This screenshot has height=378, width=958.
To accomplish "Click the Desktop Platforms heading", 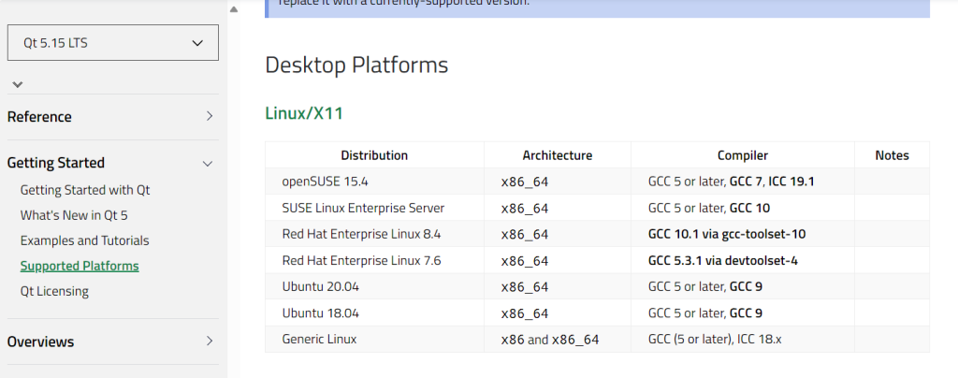I will coord(356,65).
